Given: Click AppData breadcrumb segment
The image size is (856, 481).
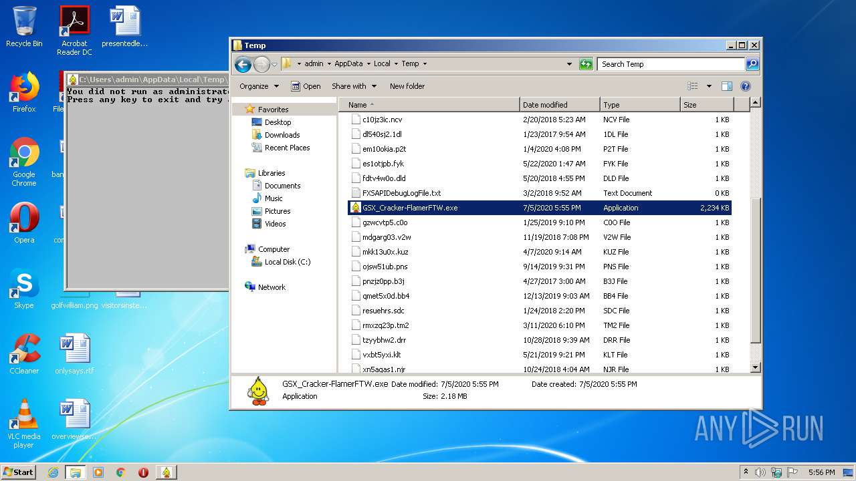Looking at the screenshot, I should tap(348, 64).
